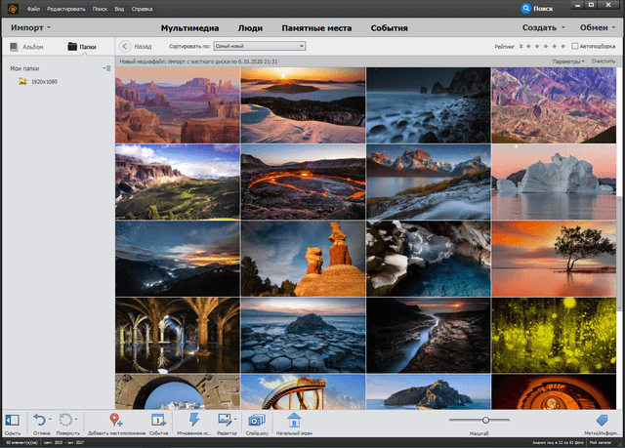Go to Home Screen (Начальный экран) icon
The image size is (625, 448).
click(x=294, y=419)
